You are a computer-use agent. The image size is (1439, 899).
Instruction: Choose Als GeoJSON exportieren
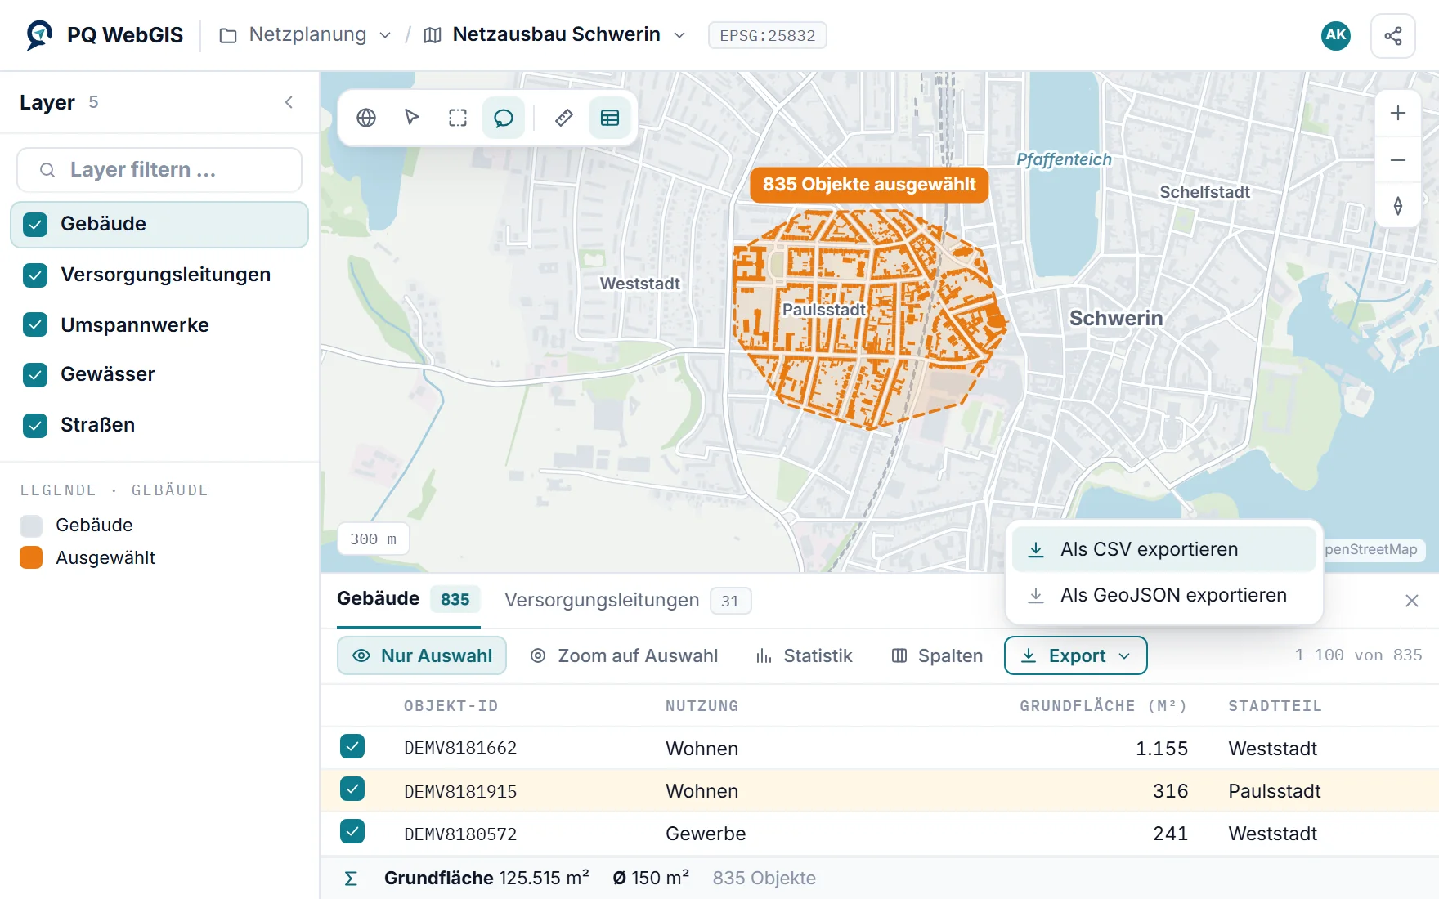click(1163, 595)
